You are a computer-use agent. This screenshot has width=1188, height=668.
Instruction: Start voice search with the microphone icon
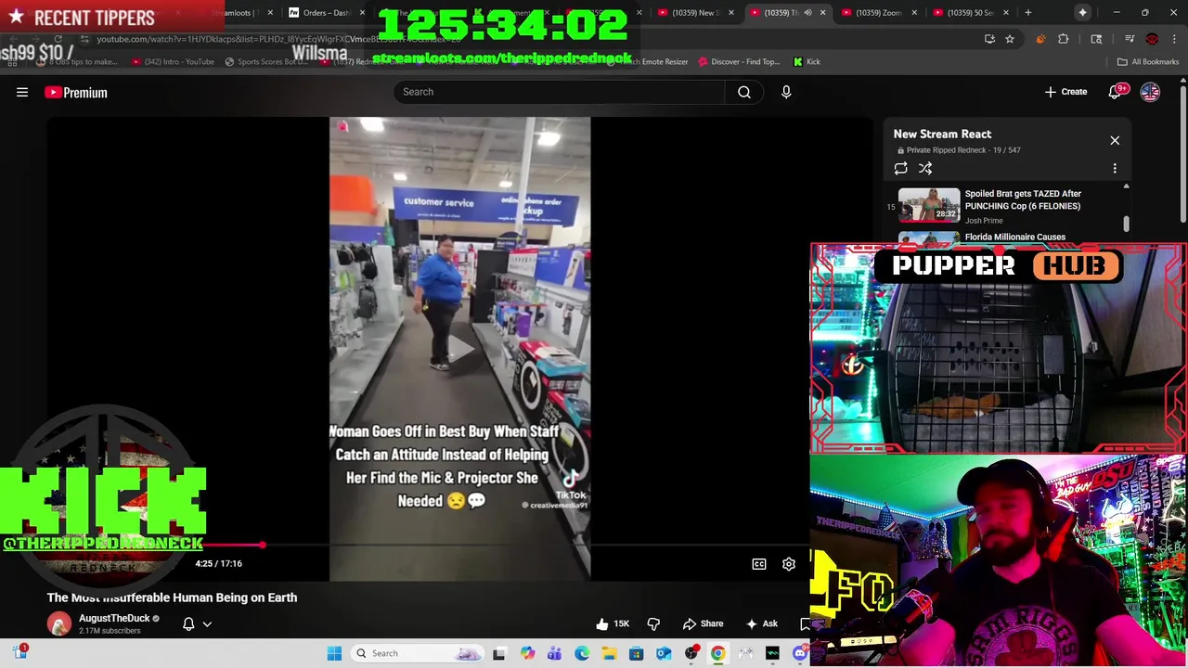click(x=786, y=92)
